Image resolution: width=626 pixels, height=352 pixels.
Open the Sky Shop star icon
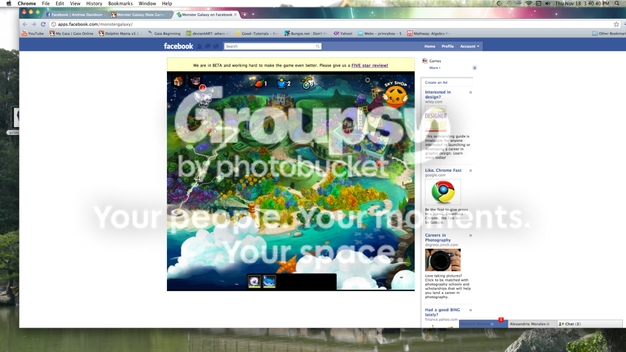(x=395, y=95)
